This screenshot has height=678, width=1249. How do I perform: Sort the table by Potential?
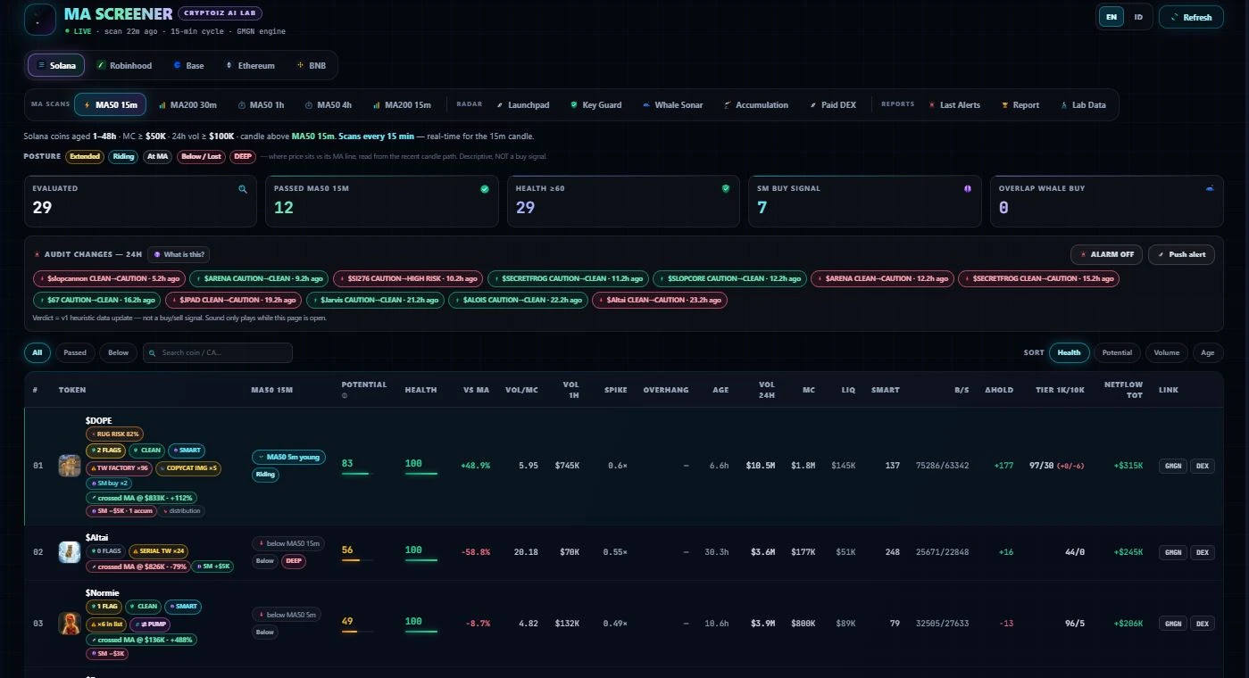tap(1117, 352)
